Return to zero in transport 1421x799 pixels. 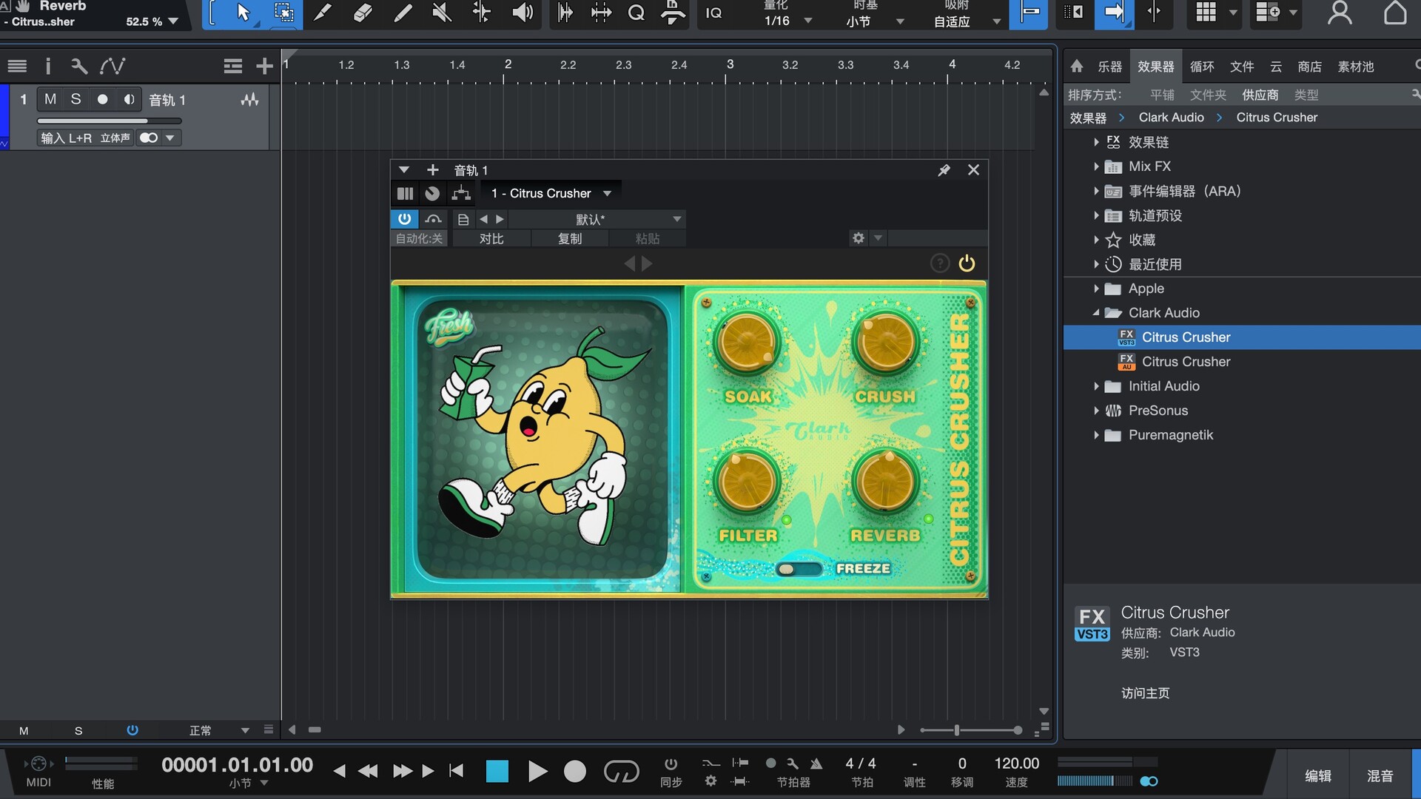pyautogui.click(x=457, y=771)
